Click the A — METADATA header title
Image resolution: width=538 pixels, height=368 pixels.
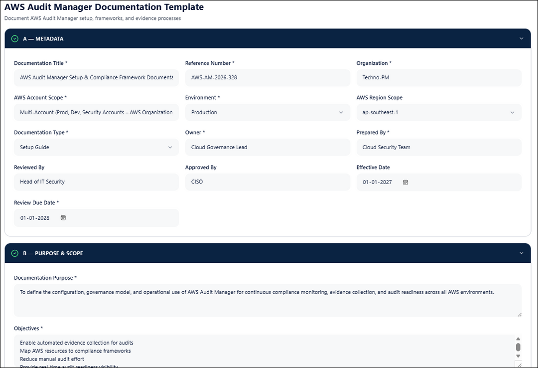tap(43, 39)
